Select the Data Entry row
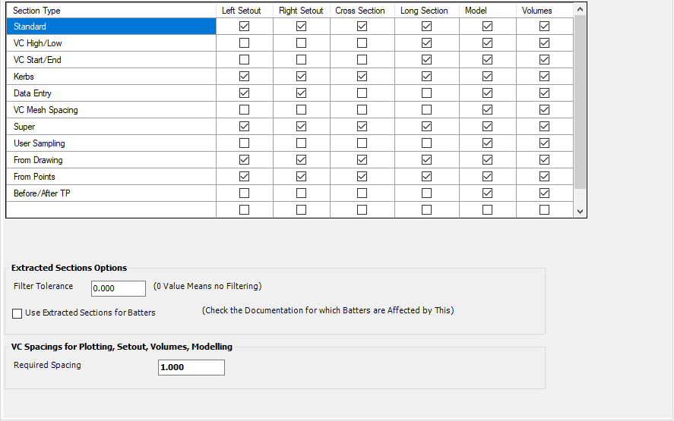Viewport: 674px width, 421px height. point(112,93)
